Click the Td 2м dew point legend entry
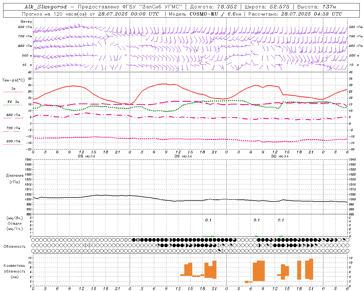This screenshot has height=291, width=364. pos(13,102)
